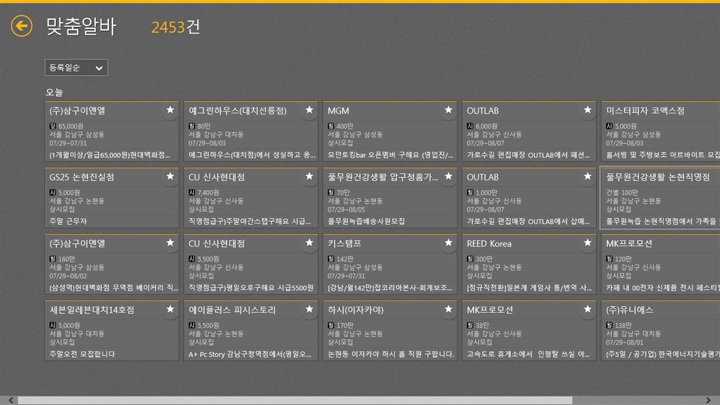Open the 미스터피자 코엑스점 job card
The width and height of the screenshot is (720, 405).
click(660, 131)
